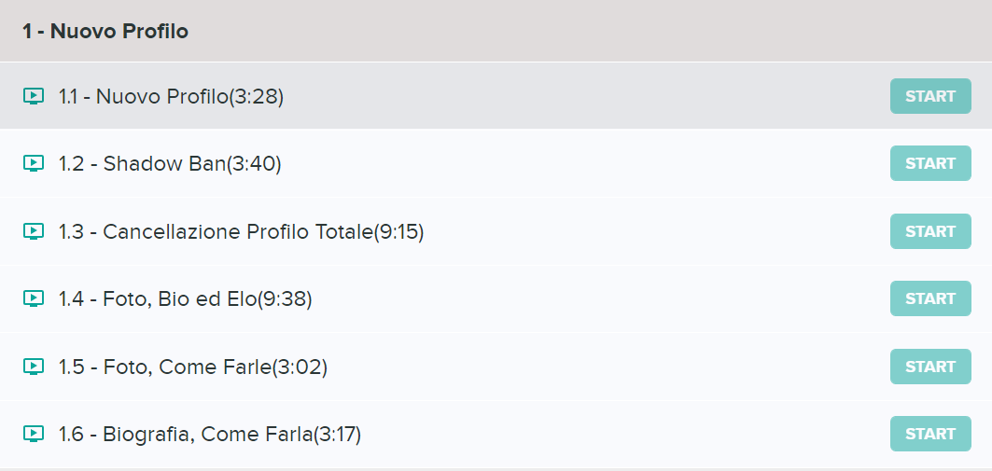Start lesson 1.6 Biografia, Come Farla
Image resolution: width=992 pixels, height=471 pixels.
(930, 434)
